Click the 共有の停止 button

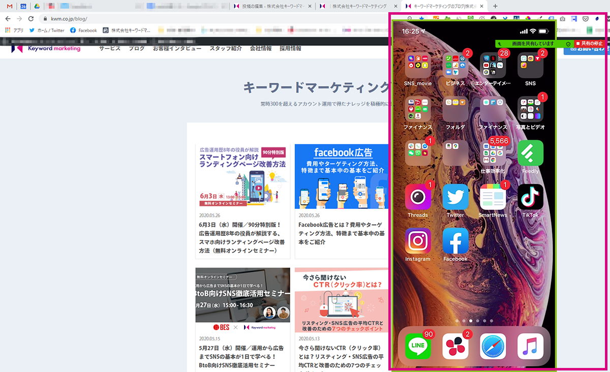click(590, 44)
